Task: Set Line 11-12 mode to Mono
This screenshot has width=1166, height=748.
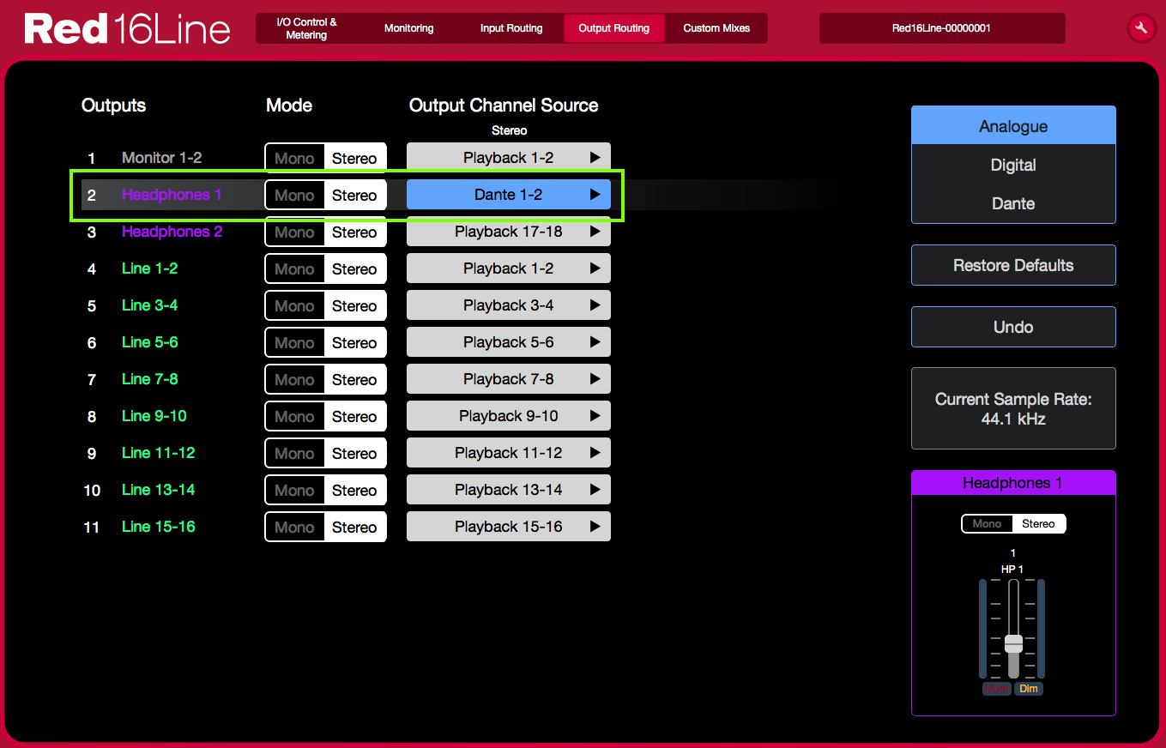Action: (294, 454)
